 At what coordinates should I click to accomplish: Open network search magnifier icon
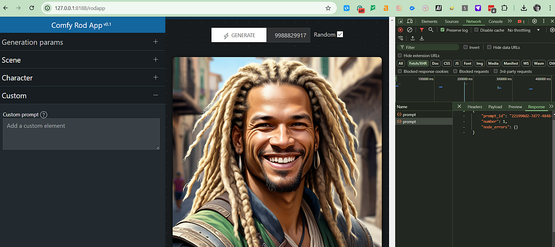431,30
